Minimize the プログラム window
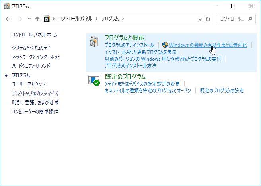 [x=215, y=6]
